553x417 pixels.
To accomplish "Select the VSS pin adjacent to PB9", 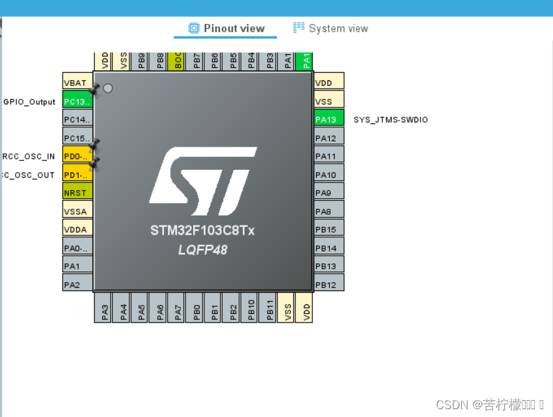I will pos(121,61).
